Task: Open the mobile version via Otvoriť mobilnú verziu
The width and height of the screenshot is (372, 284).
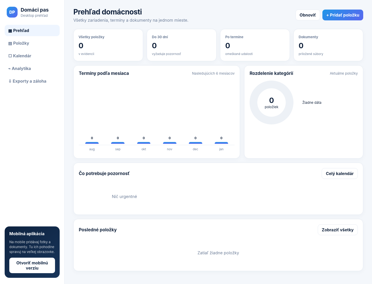Action: pos(32,265)
